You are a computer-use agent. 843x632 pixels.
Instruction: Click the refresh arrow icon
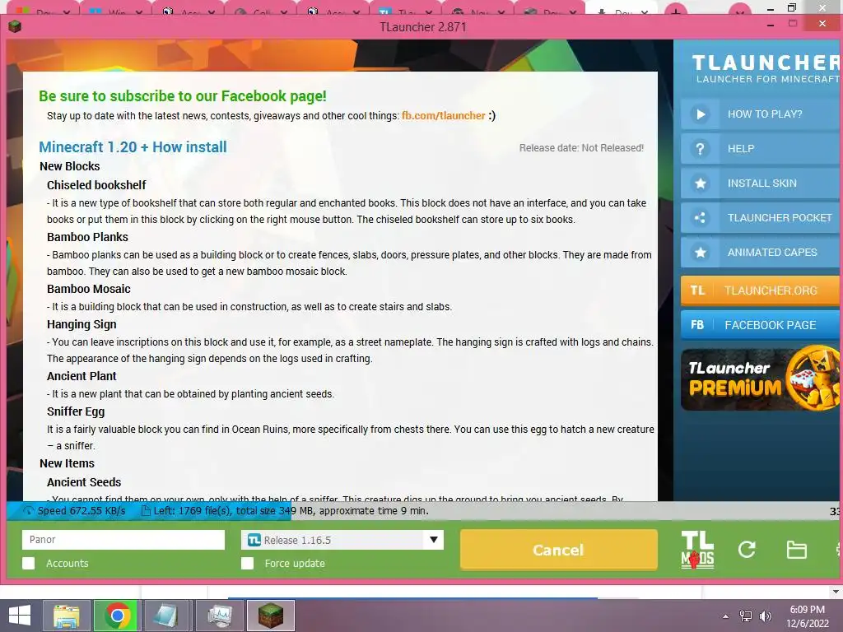[747, 549]
